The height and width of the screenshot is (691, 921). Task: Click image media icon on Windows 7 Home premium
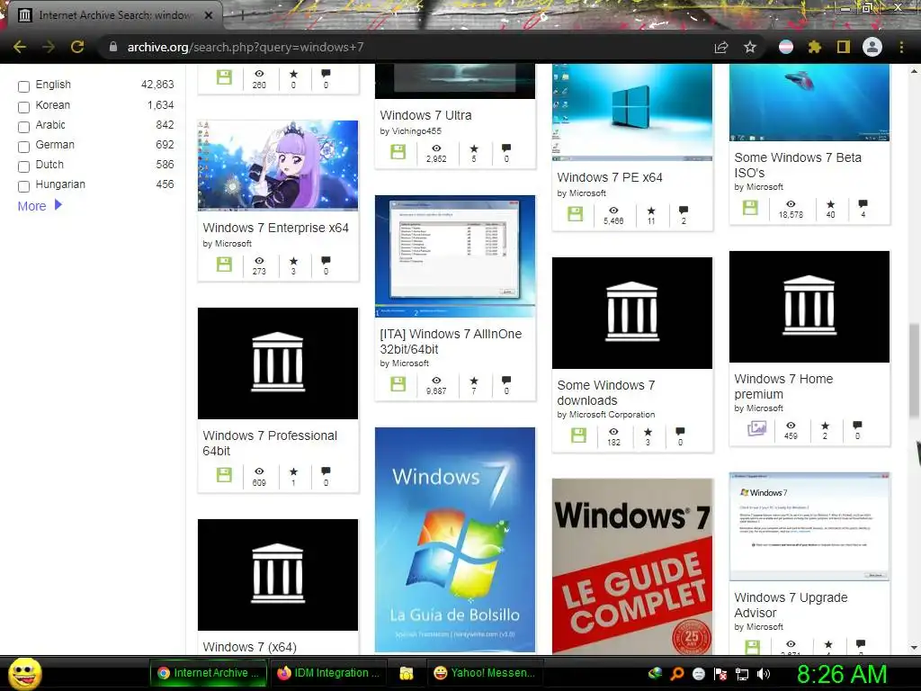[x=756, y=429]
